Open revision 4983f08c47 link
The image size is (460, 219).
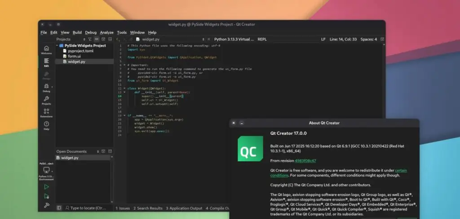305,160
